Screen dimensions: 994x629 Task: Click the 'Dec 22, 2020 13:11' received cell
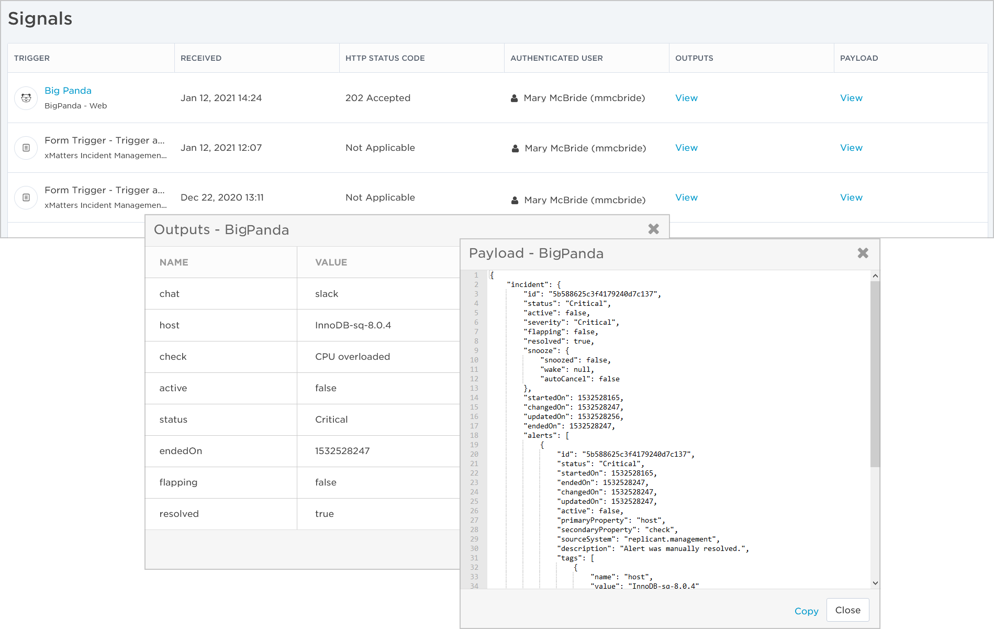click(x=222, y=197)
